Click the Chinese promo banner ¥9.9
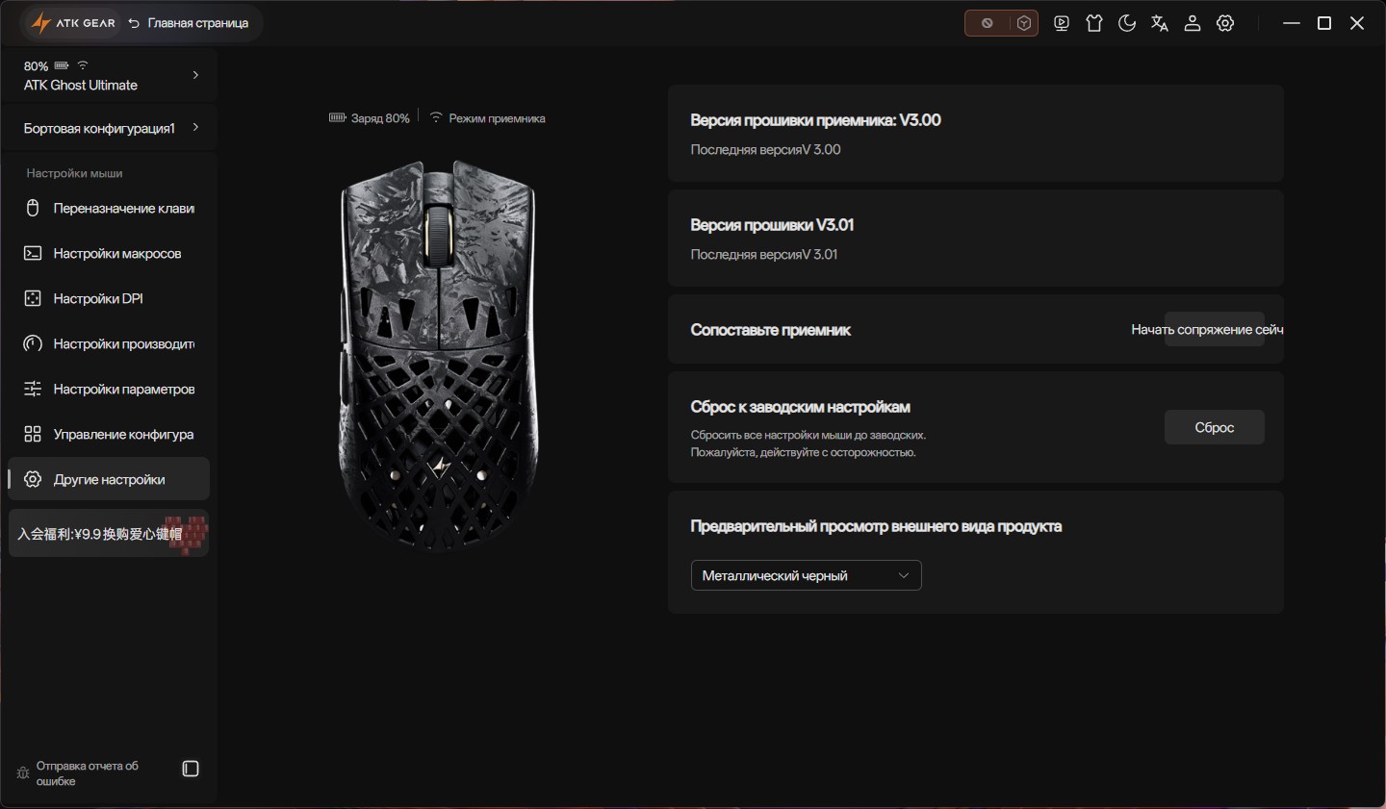The height and width of the screenshot is (809, 1386). pyautogui.click(x=109, y=533)
